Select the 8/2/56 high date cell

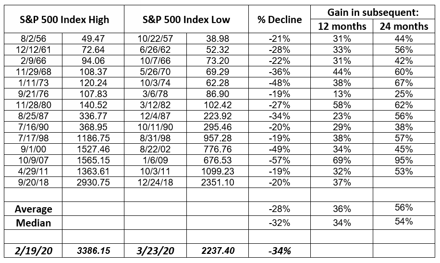(x=34, y=39)
